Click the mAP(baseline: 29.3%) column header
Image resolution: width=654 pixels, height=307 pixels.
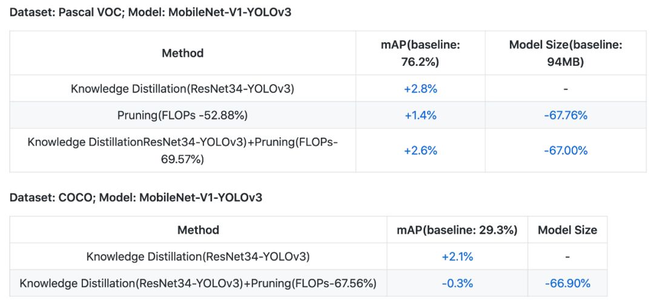click(x=457, y=230)
